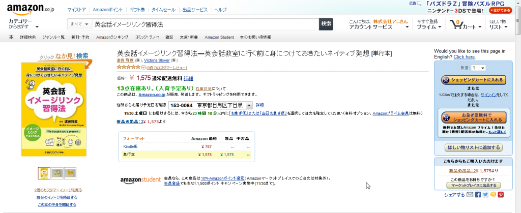Open Amazonポイント in top navigation
Screen dimensions: 521x213
(108, 10)
